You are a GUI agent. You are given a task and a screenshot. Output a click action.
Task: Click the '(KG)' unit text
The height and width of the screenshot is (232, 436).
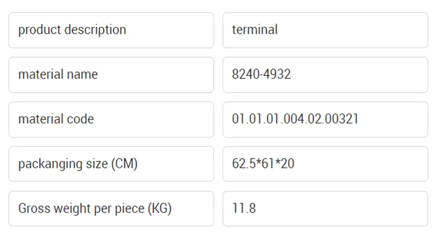pyautogui.click(x=159, y=209)
